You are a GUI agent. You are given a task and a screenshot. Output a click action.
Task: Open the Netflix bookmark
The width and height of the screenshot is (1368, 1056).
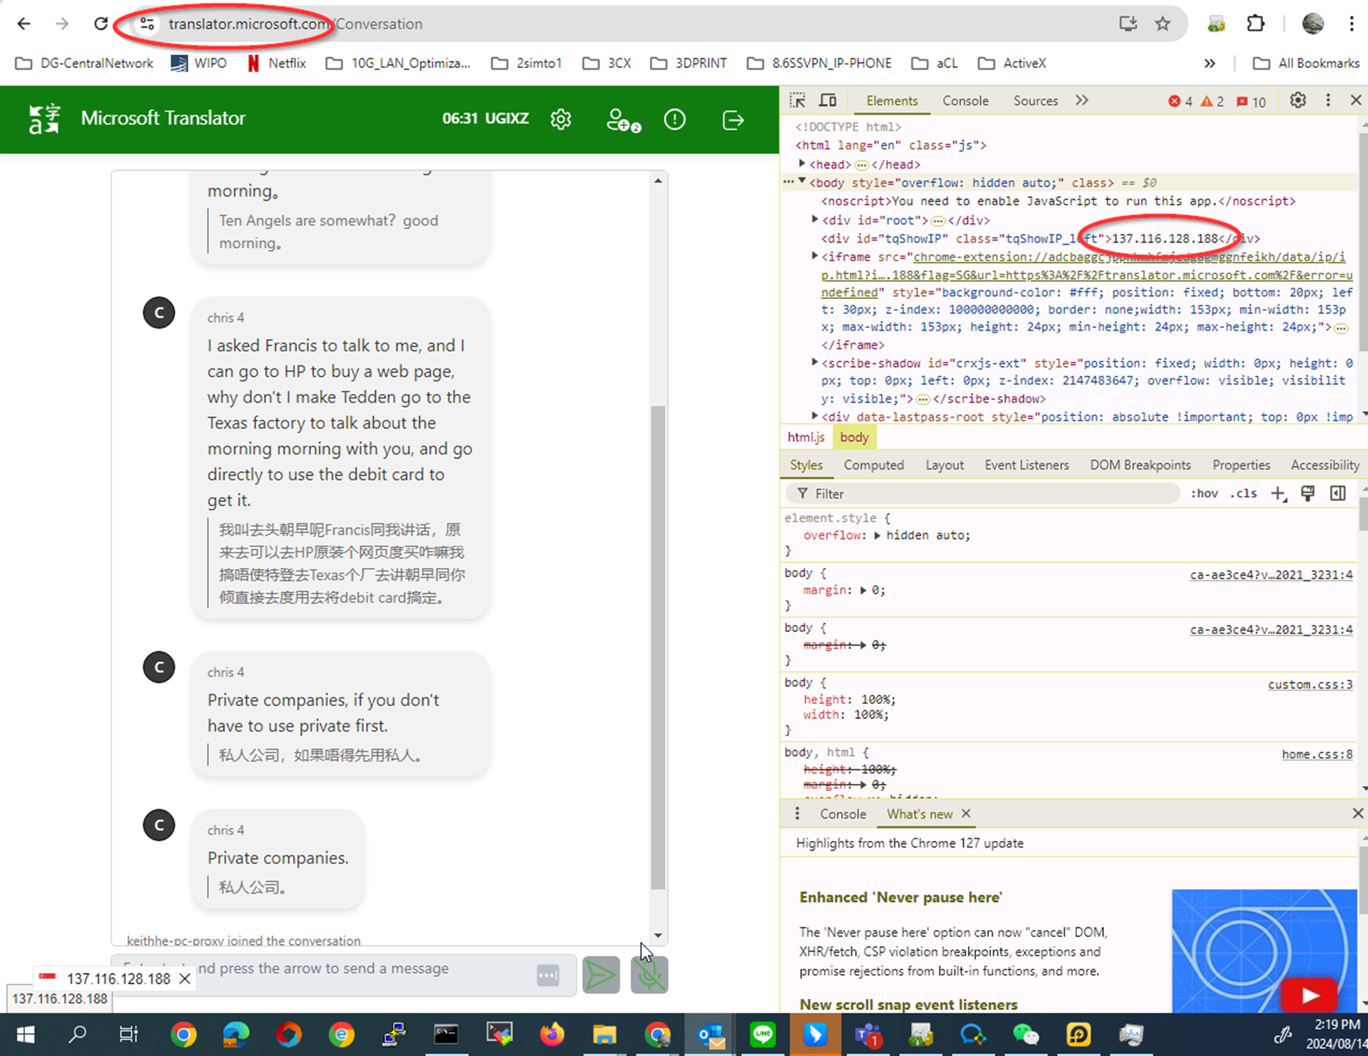(x=276, y=63)
